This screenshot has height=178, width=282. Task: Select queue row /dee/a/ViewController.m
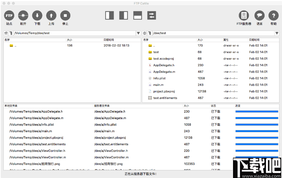tap(141, 157)
